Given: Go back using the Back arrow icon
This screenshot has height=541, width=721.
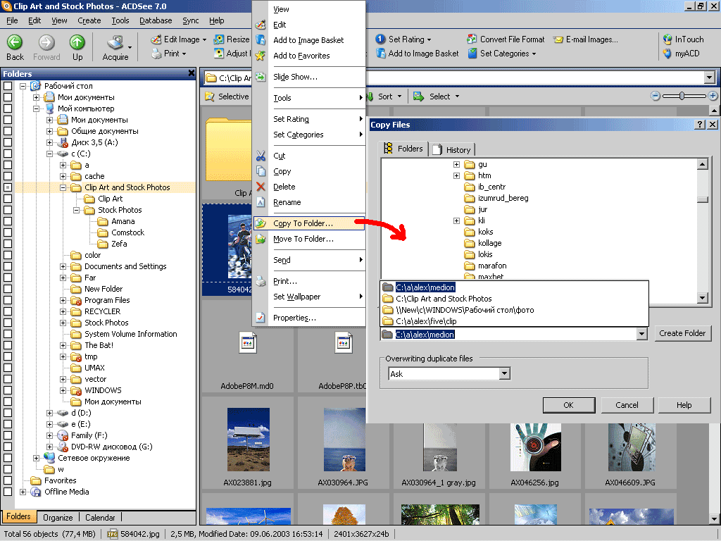Looking at the screenshot, I should coord(15,42).
